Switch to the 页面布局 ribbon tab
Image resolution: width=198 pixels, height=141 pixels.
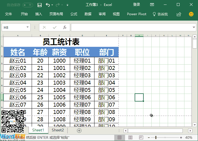pos(56,14)
